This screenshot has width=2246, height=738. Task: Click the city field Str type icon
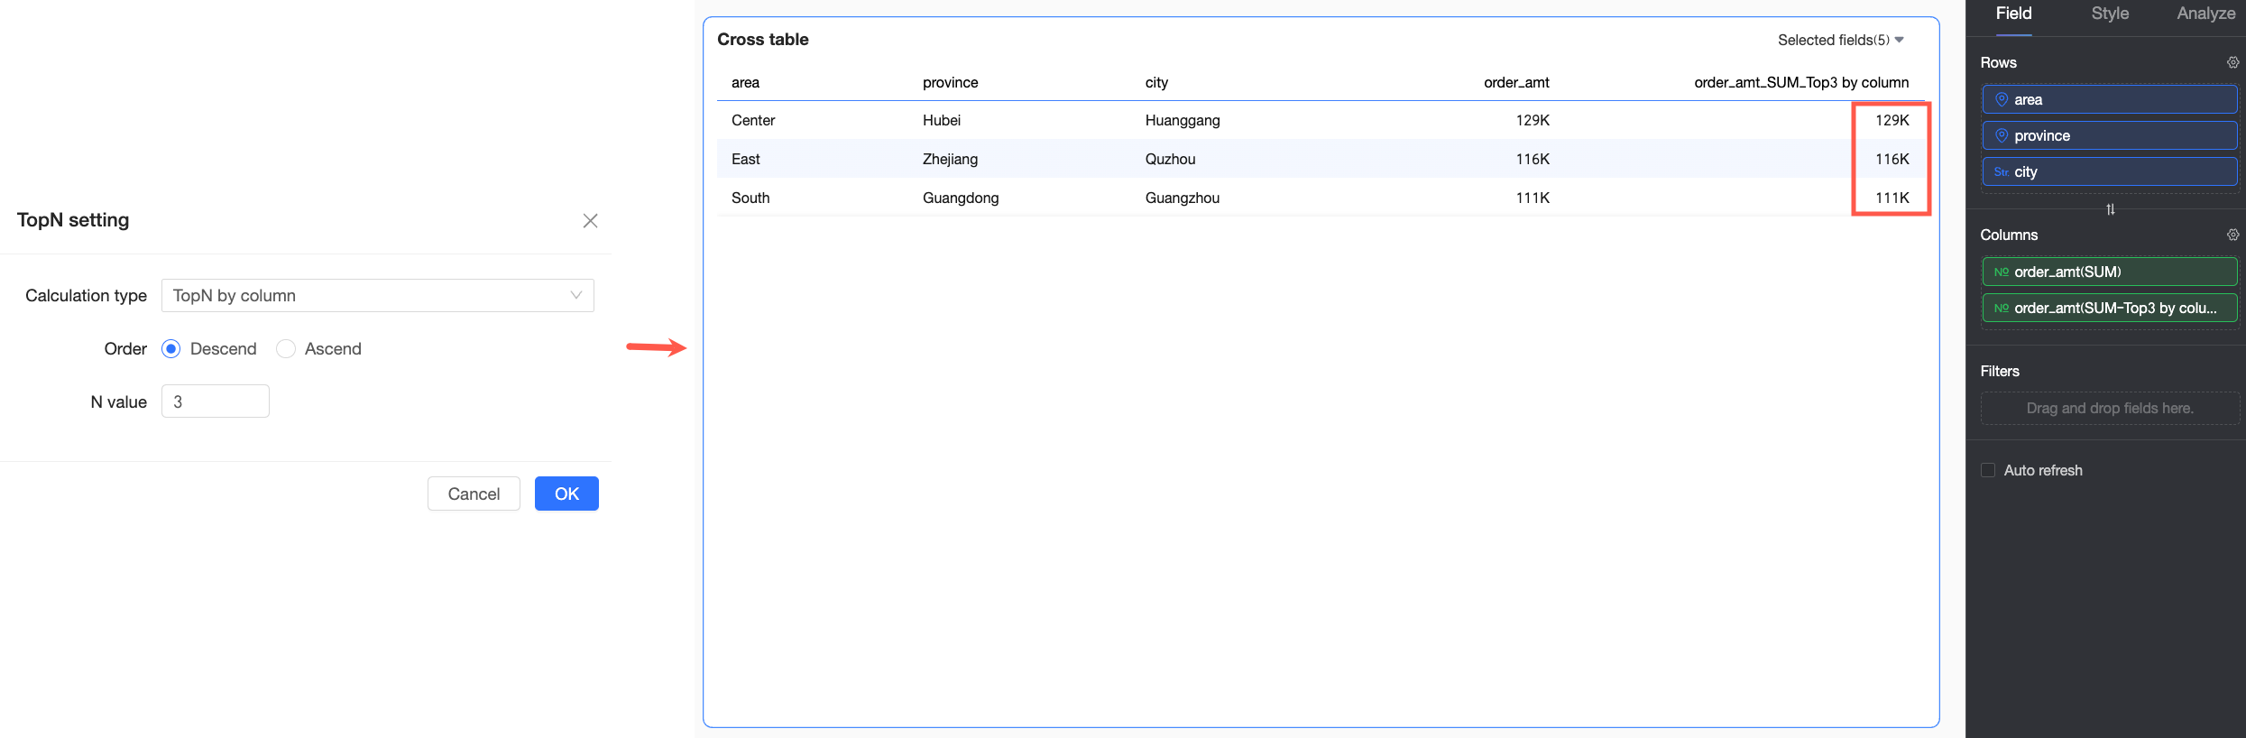pyautogui.click(x=2002, y=171)
